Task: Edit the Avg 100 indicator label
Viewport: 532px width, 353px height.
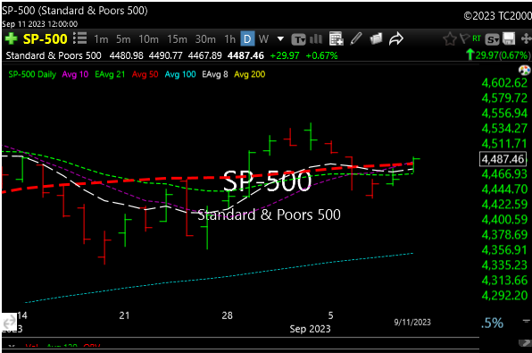Action: tap(180, 74)
